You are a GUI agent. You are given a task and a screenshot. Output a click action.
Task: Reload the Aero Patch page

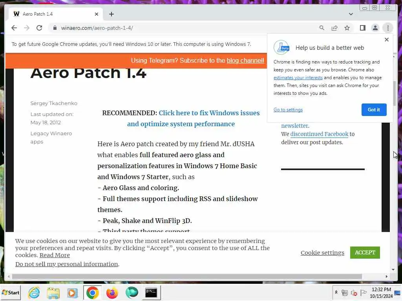coord(39,28)
